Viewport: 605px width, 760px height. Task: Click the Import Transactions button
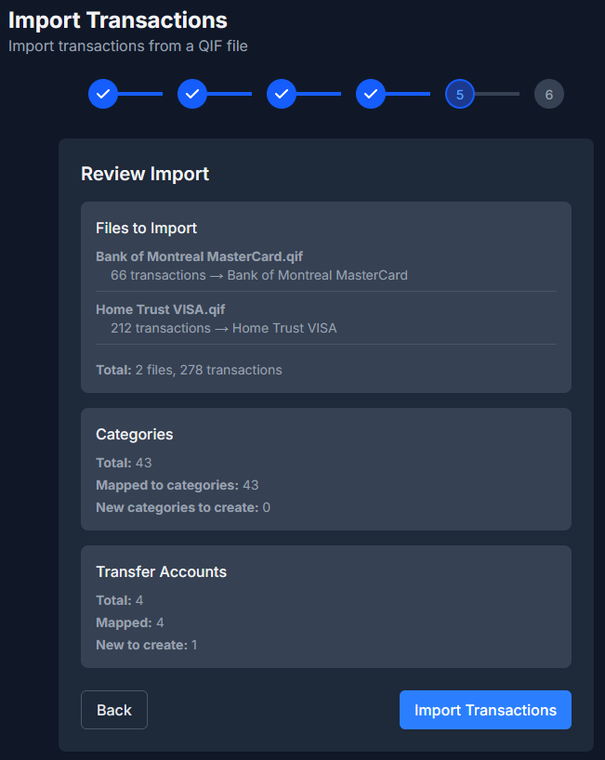coord(485,710)
